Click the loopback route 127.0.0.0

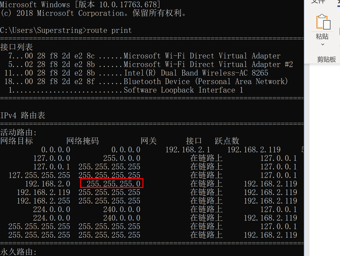[x=52, y=158]
